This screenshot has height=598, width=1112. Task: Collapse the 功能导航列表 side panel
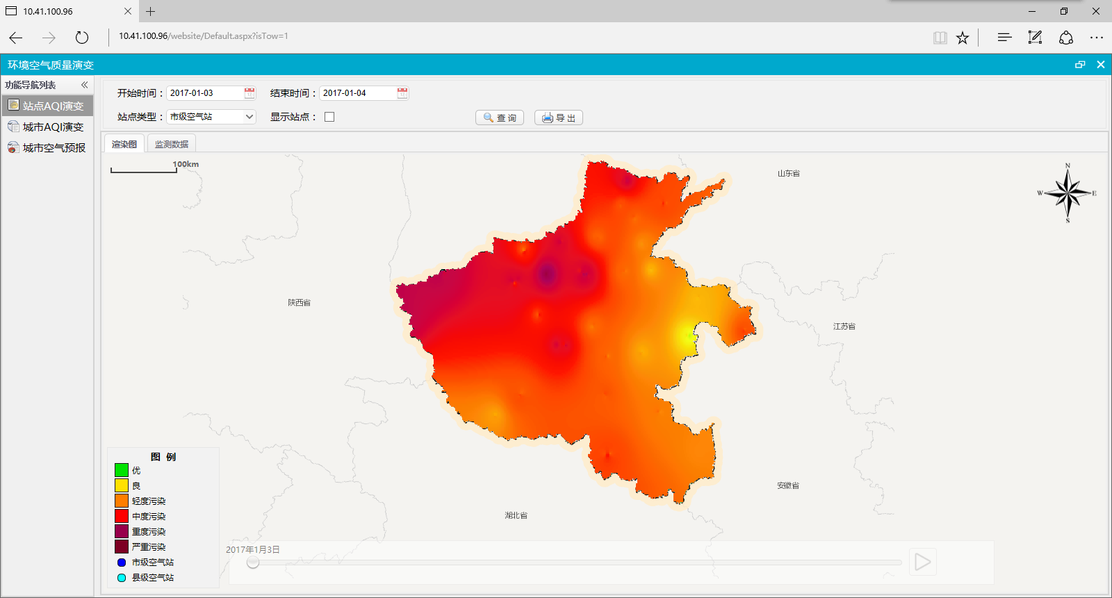pos(85,85)
